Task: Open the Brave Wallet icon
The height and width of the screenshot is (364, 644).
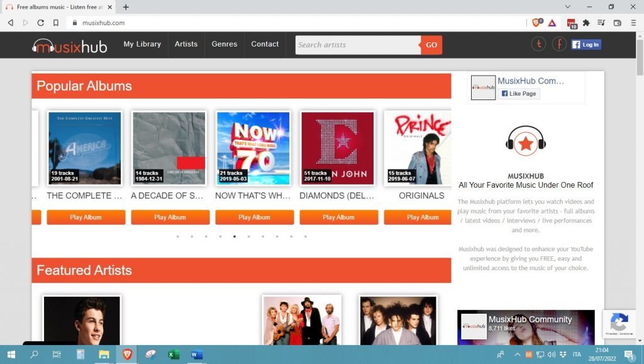Action: (617, 23)
